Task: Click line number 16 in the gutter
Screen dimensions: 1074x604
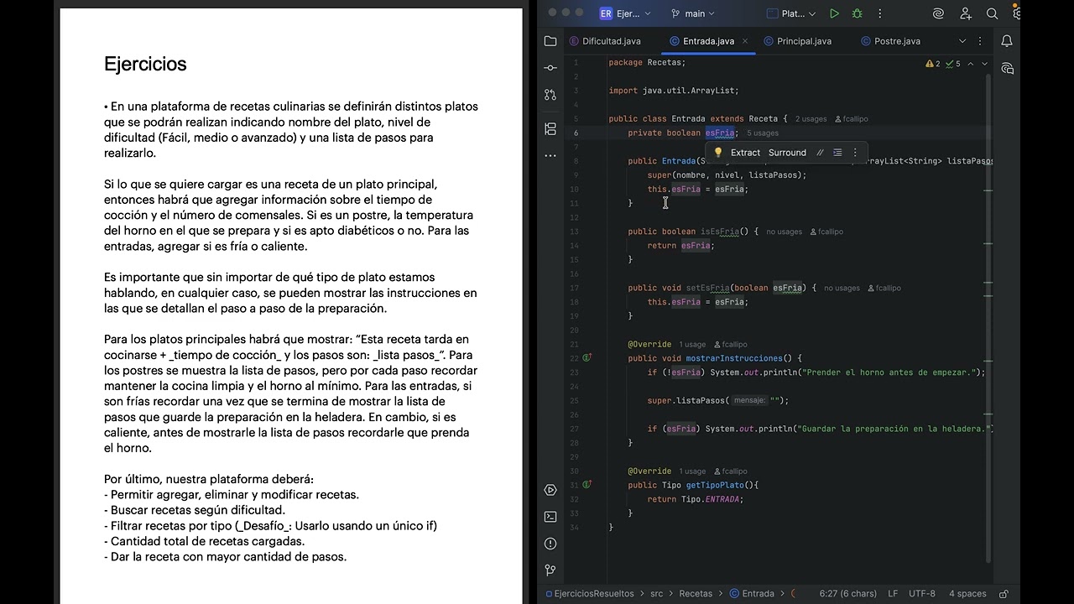Action: pos(575,273)
